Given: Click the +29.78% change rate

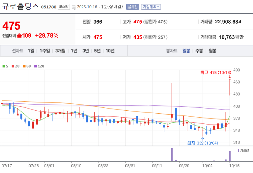Looking at the screenshot, I should coord(47,36).
